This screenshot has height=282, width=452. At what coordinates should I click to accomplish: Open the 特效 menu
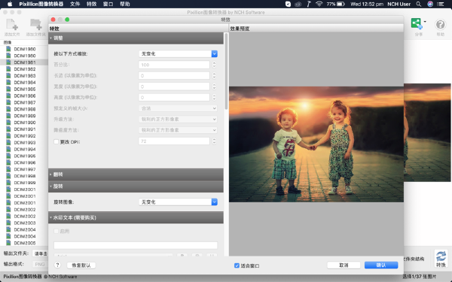(x=91, y=4)
